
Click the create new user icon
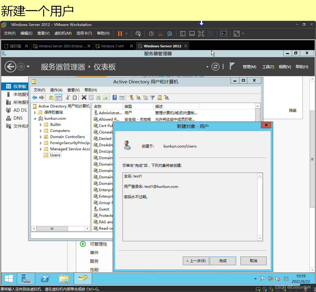[x=131, y=98]
